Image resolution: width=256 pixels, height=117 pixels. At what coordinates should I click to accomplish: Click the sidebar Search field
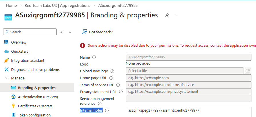(31, 32)
